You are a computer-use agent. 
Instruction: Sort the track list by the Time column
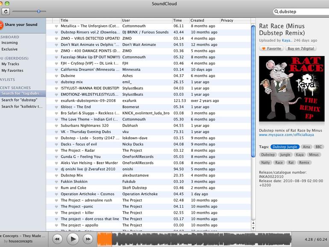coord(181,21)
